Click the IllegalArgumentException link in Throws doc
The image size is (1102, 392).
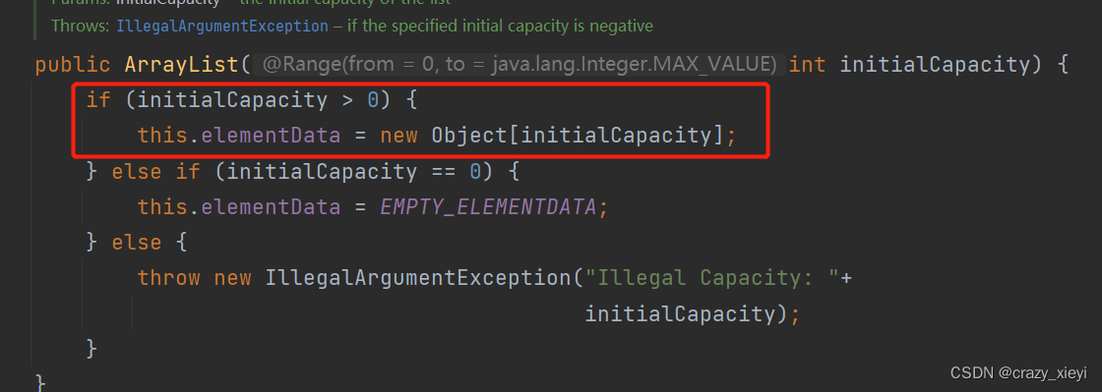point(222,27)
